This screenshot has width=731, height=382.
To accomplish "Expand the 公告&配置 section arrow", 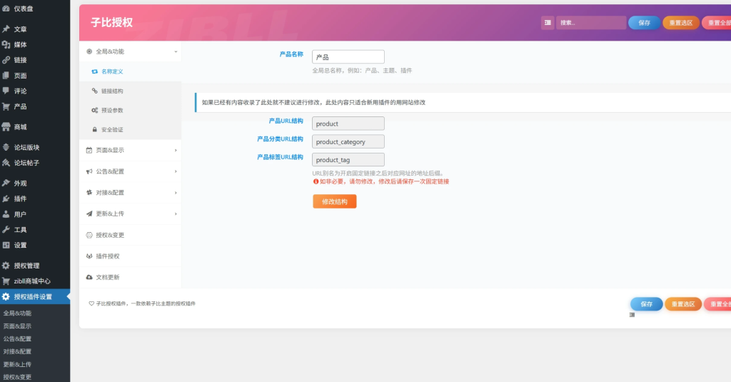I will point(176,171).
